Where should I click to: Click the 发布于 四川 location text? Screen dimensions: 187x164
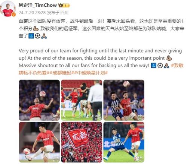coord(58,13)
